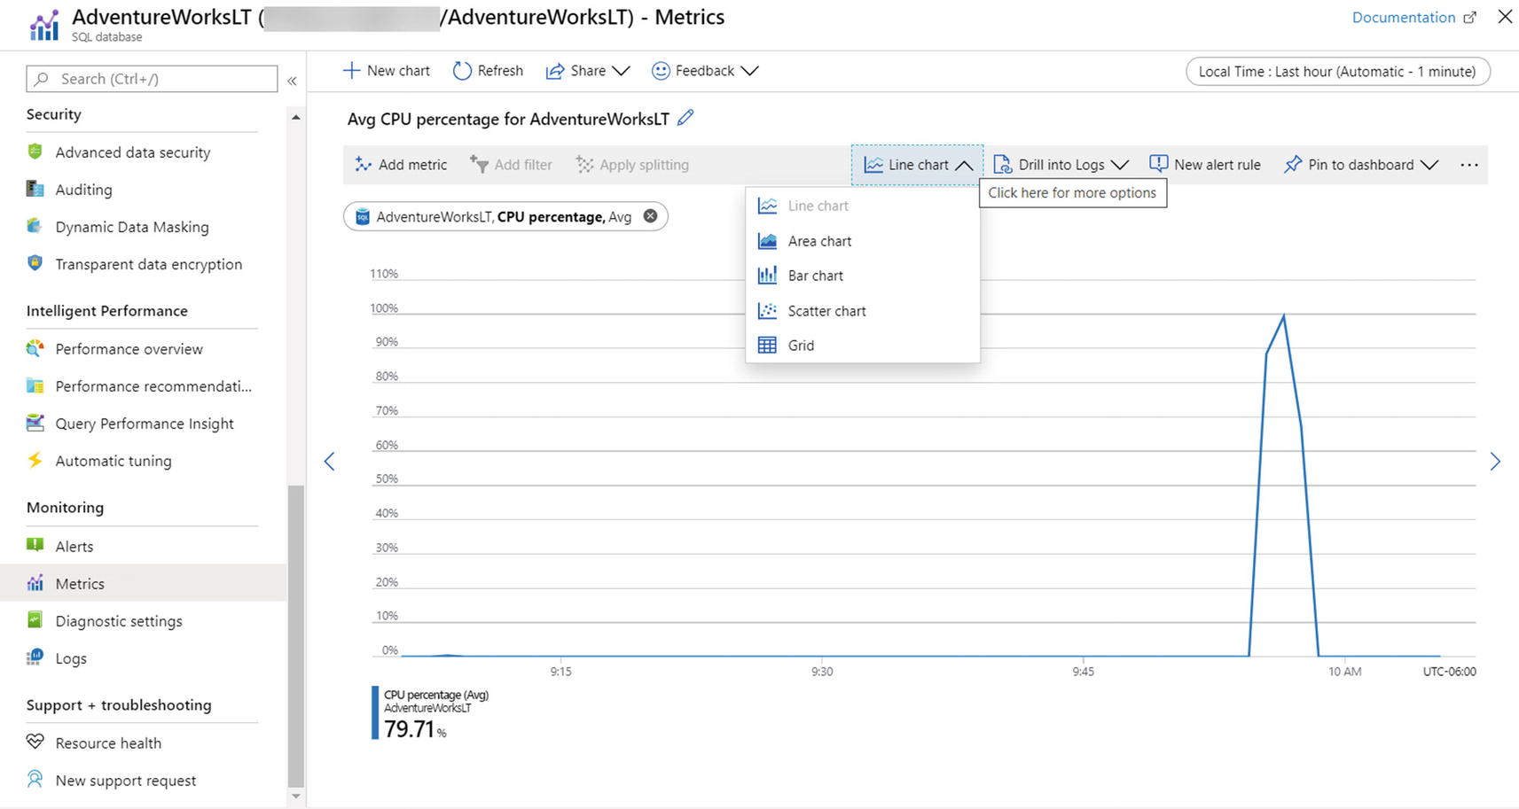Click the Logs icon in Monitoring
The width and height of the screenshot is (1519, 809).
tap(35, 657)
